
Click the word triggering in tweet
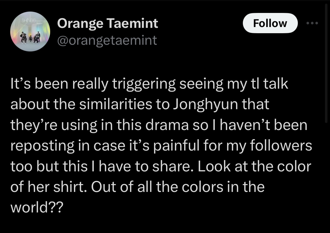[x=144, y=84]
